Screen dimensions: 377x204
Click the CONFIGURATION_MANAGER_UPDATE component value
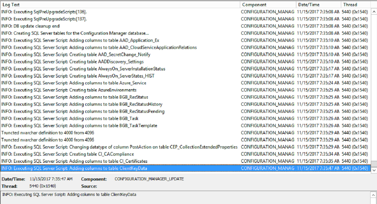point(149,179)
